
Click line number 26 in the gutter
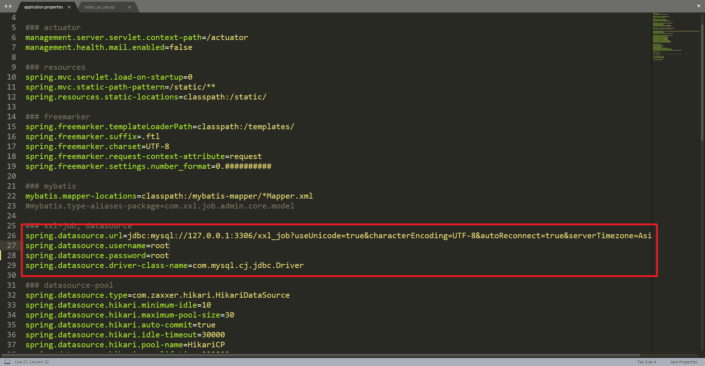point(12,236)
